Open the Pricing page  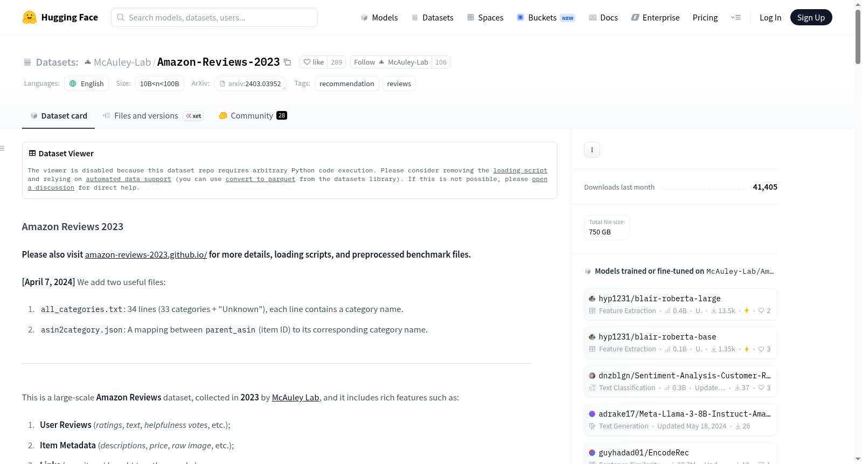pos(705,17)
